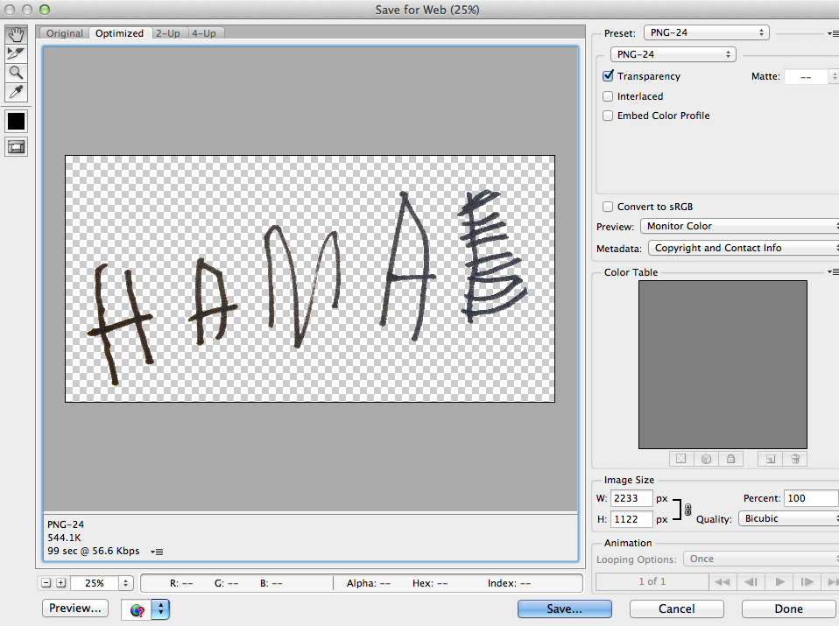Screen dimensions: 839x626
Task: Click map selected colors to transparent icon
Action: (681, 459)
